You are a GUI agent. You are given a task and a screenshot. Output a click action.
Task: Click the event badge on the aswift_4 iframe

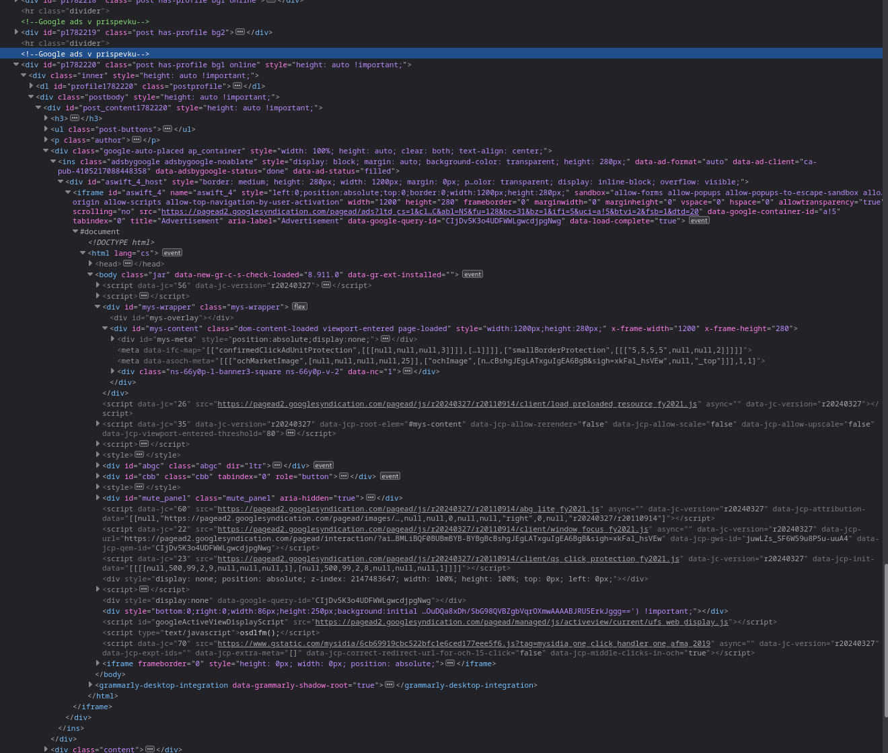coord(699,221)
